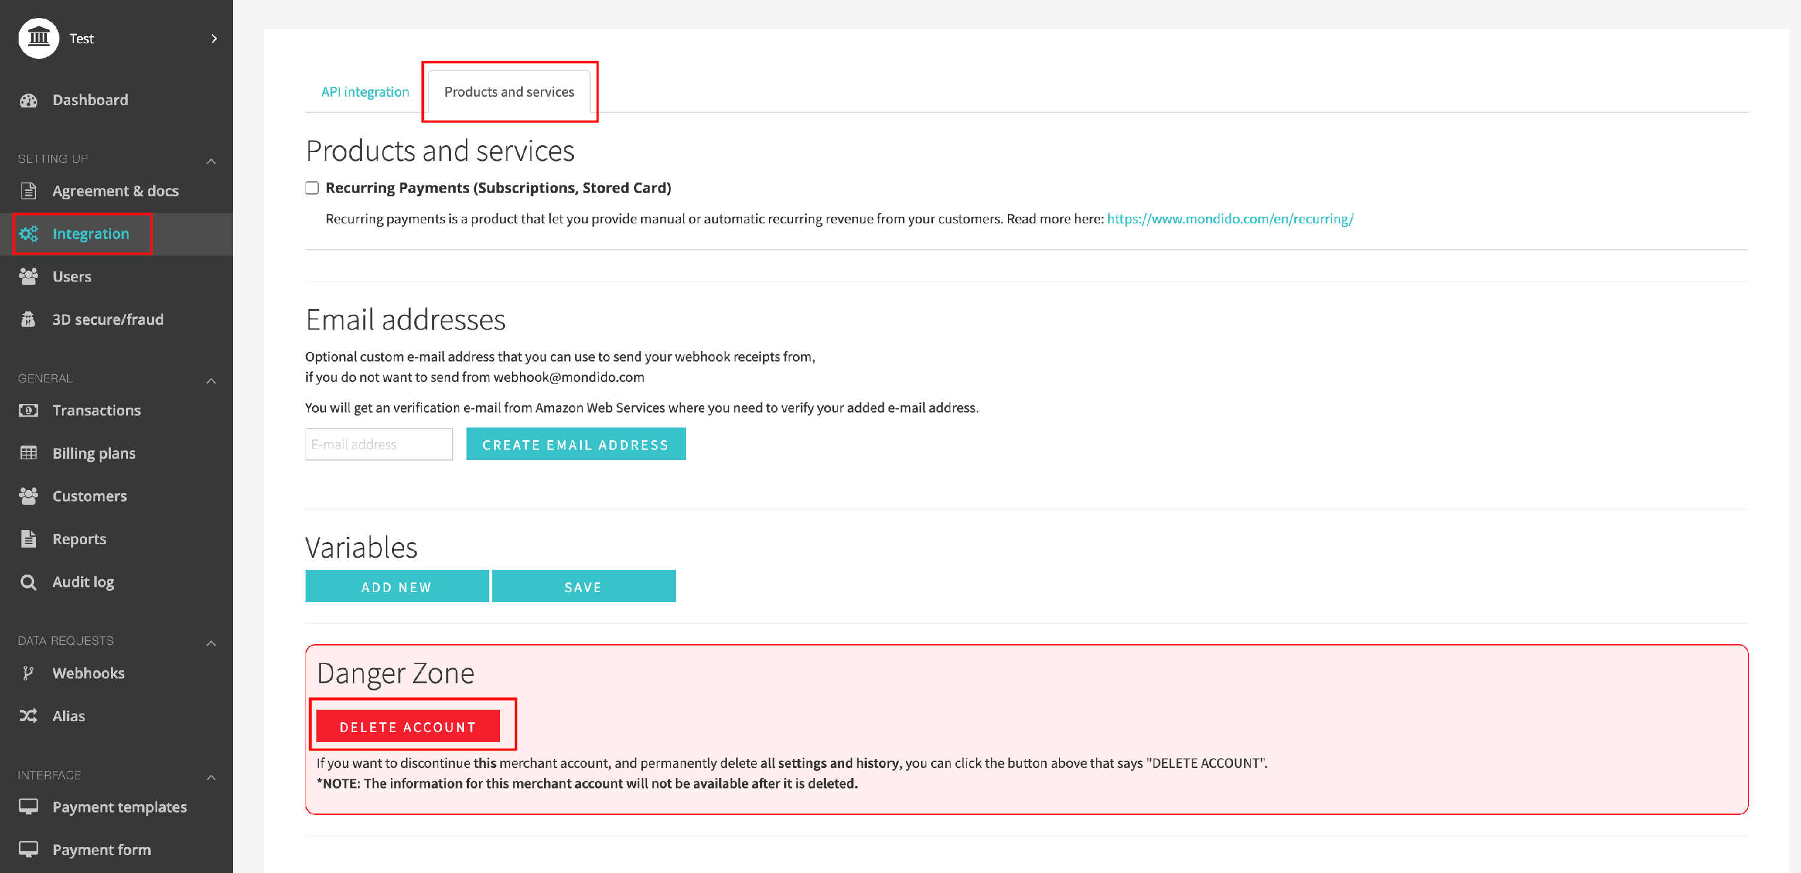
Task: Click the bank logo icon beside Test
Action: click(38, 38)
